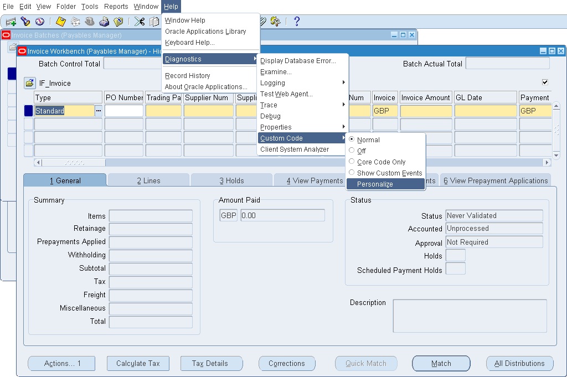Viewport: 567px width, 377px height.
Task: Open the Diagnostics submenu in Help menu
Action: click(x=210, y=59)
